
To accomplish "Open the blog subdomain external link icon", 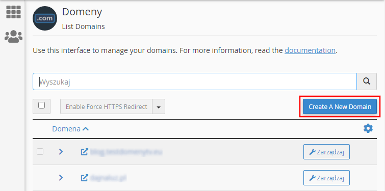I will click(x=84, y=152).
